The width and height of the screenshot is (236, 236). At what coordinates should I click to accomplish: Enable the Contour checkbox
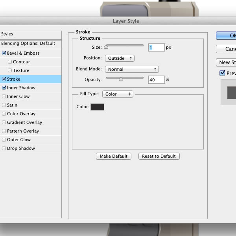10,62
